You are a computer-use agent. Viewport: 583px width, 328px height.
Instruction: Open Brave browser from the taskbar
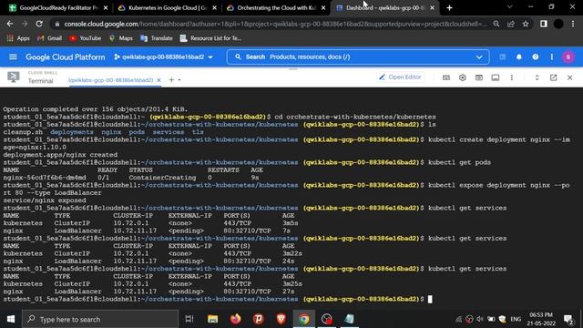pyautogui.click(x=281, y=319)
